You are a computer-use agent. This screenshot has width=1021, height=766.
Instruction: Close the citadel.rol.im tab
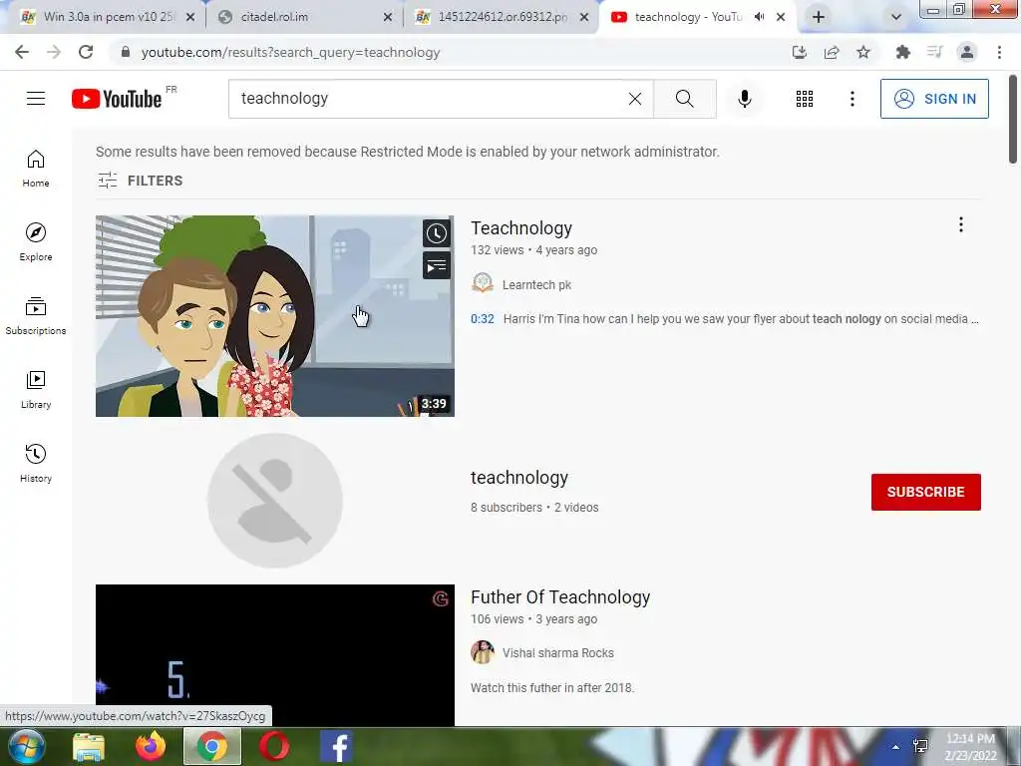(x=388, y=18)
